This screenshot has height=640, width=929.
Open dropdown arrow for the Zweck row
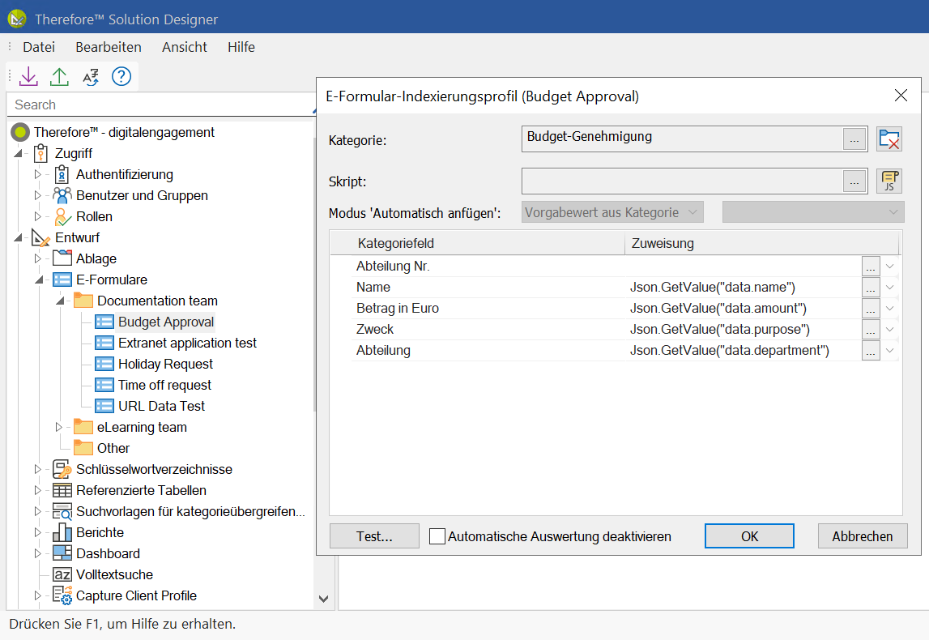pos(890,330)
